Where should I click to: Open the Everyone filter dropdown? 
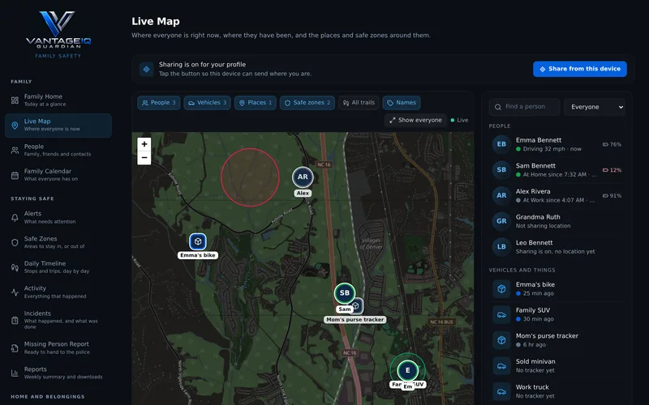click(595, 107)
